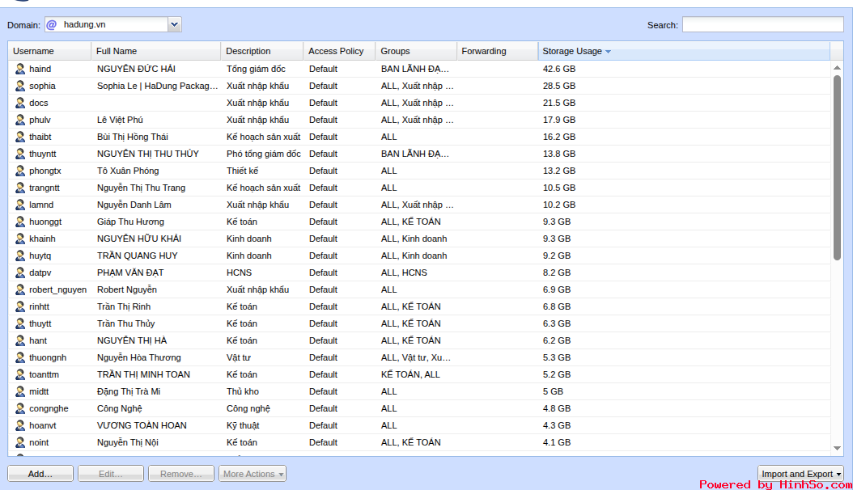Sort by Storage Usage column header

click(x=572, y=51)
